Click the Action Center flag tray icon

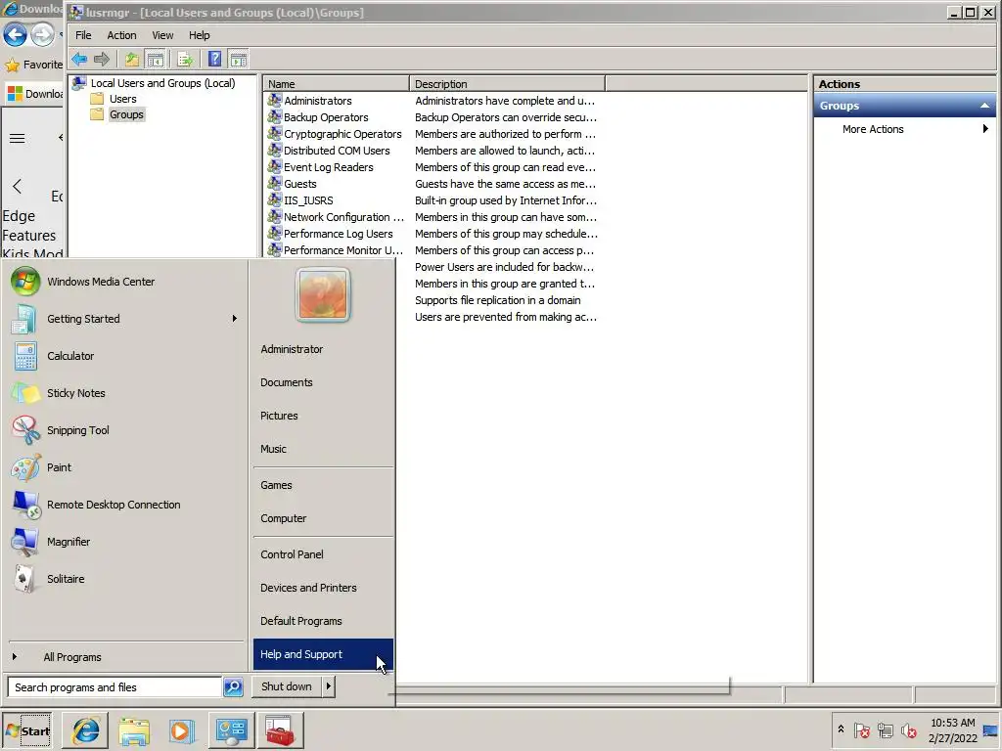(x=861, y=729)
